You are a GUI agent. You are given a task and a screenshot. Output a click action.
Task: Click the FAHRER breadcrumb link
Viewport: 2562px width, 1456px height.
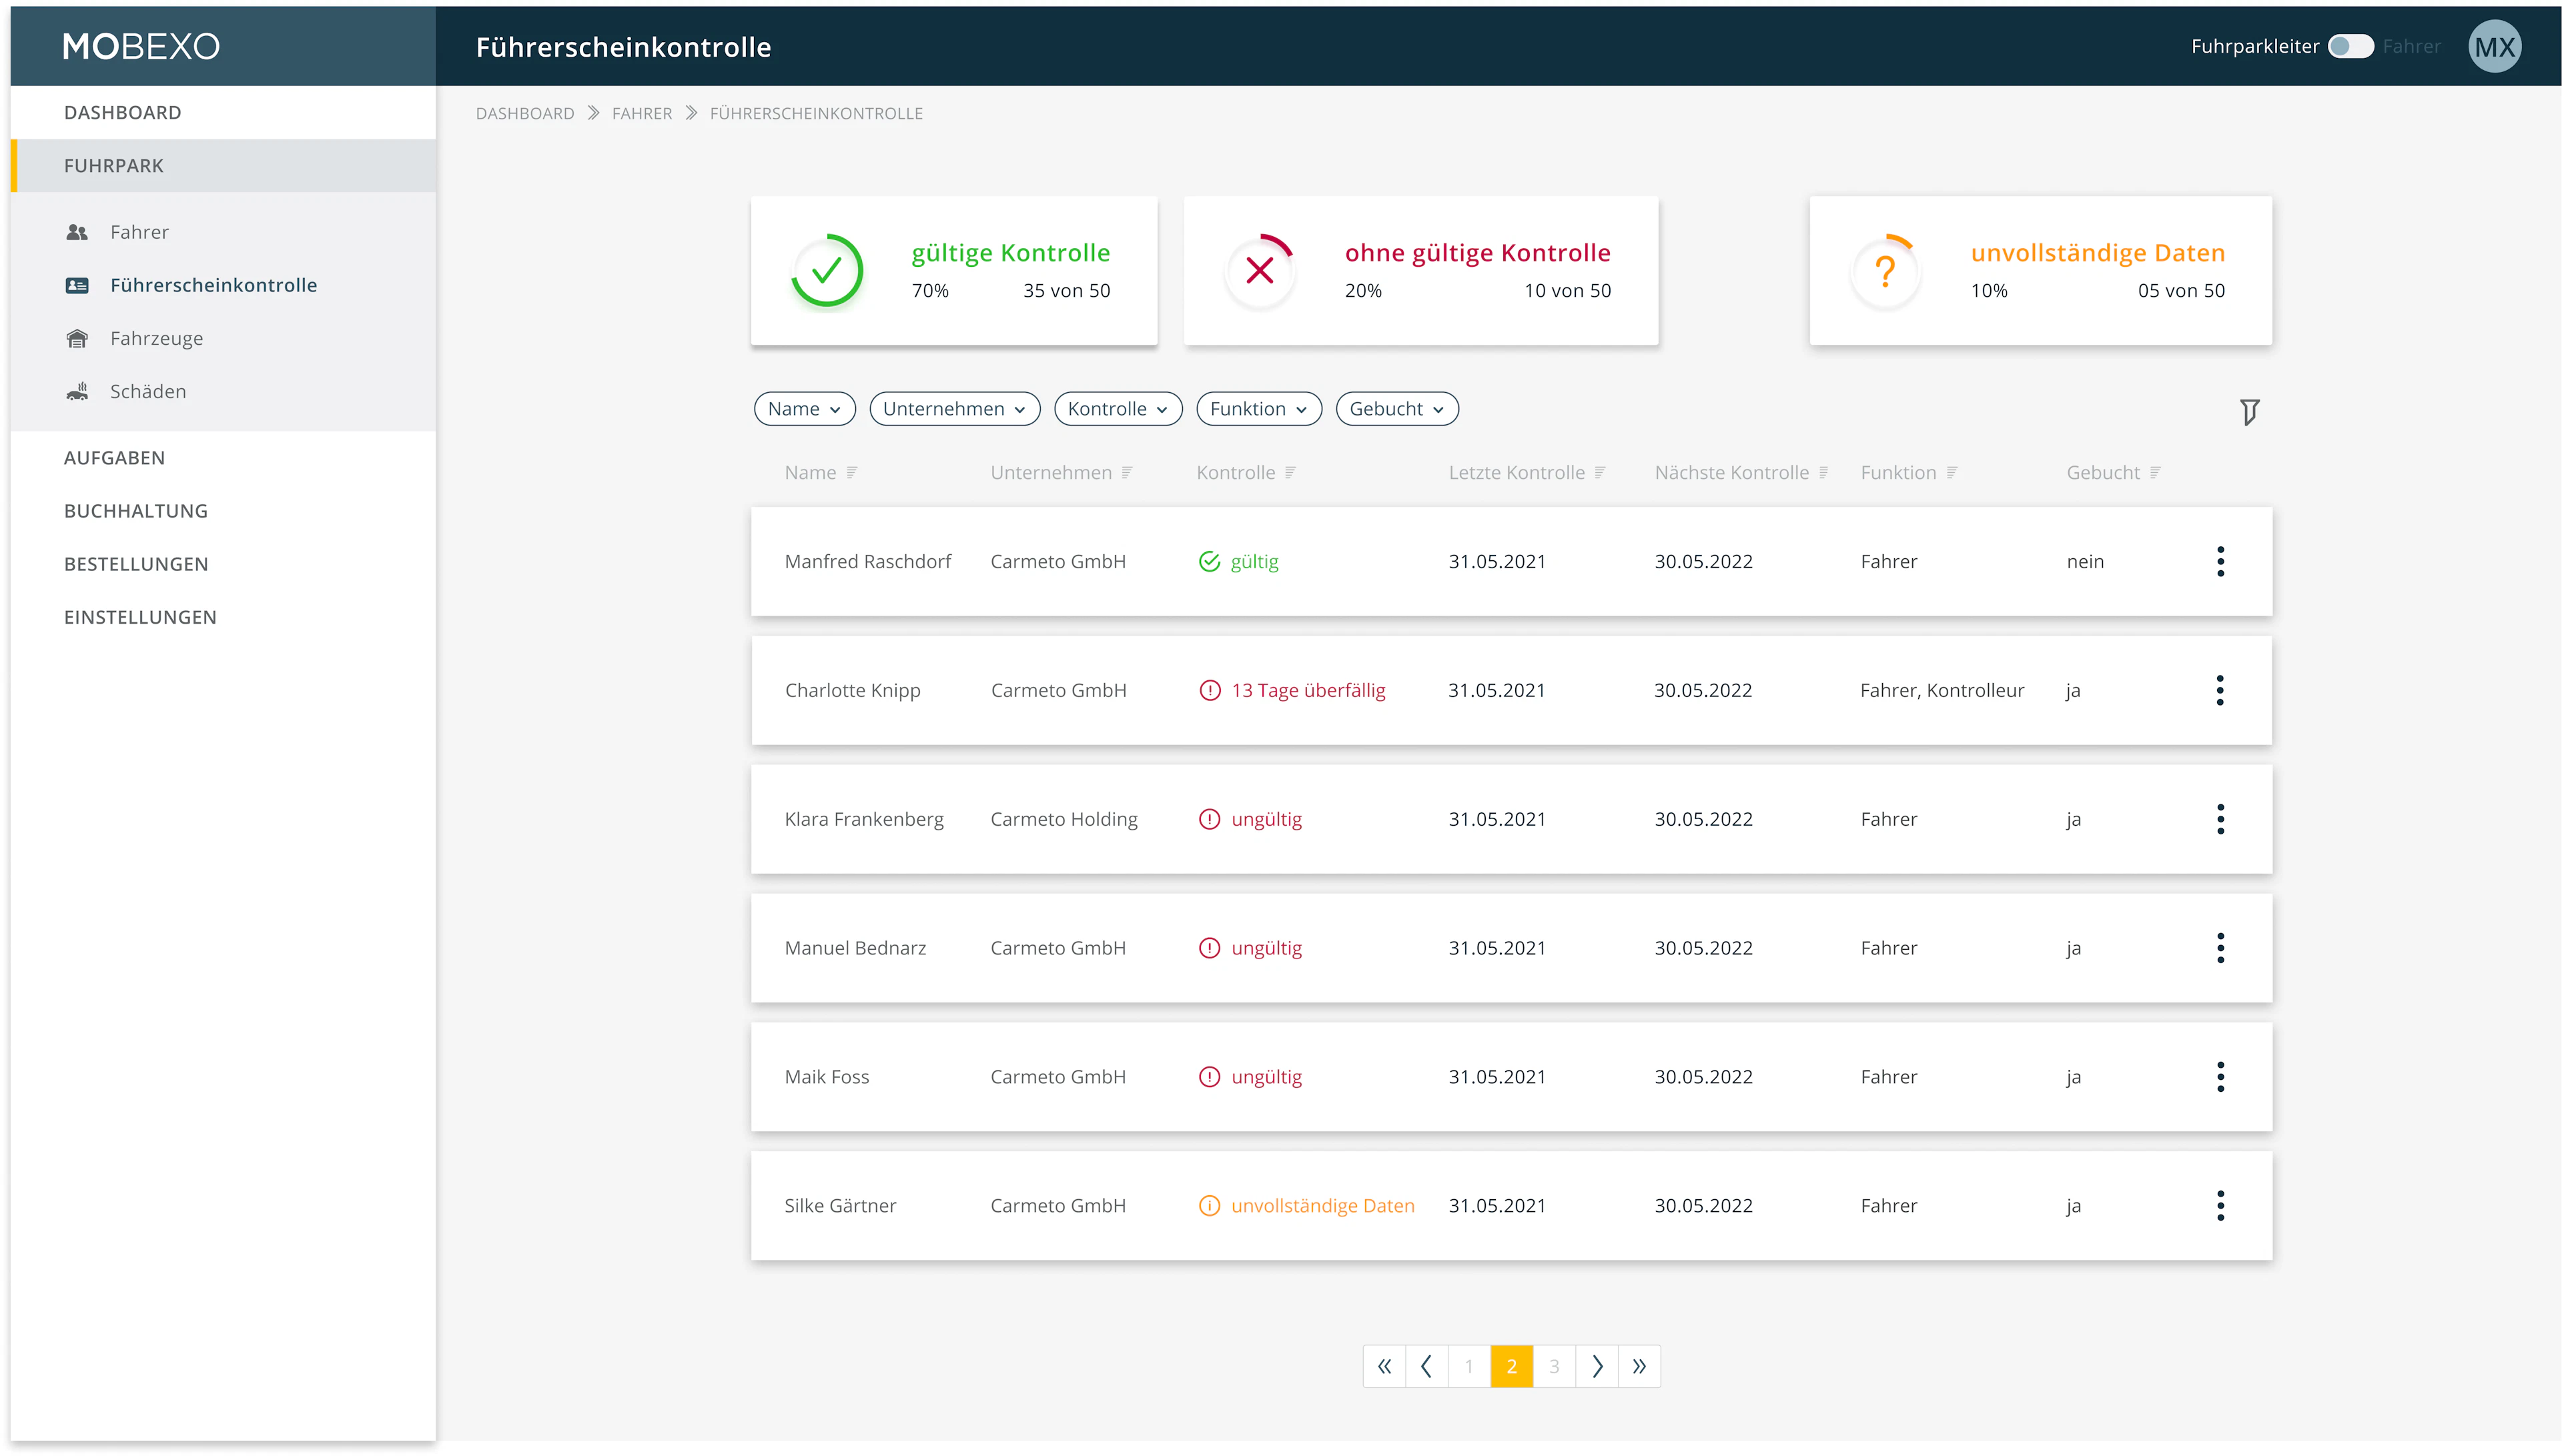pos(642,113)
